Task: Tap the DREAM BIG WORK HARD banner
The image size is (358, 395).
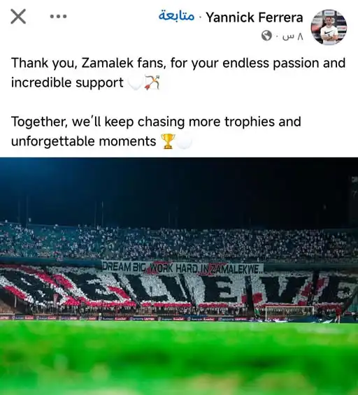Action: coord(182,268)
